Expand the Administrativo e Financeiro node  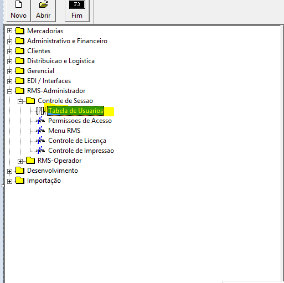[x=9, y=42]
